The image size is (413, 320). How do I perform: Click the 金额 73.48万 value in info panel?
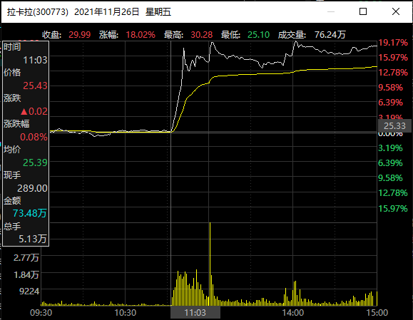tap(29, 213)
